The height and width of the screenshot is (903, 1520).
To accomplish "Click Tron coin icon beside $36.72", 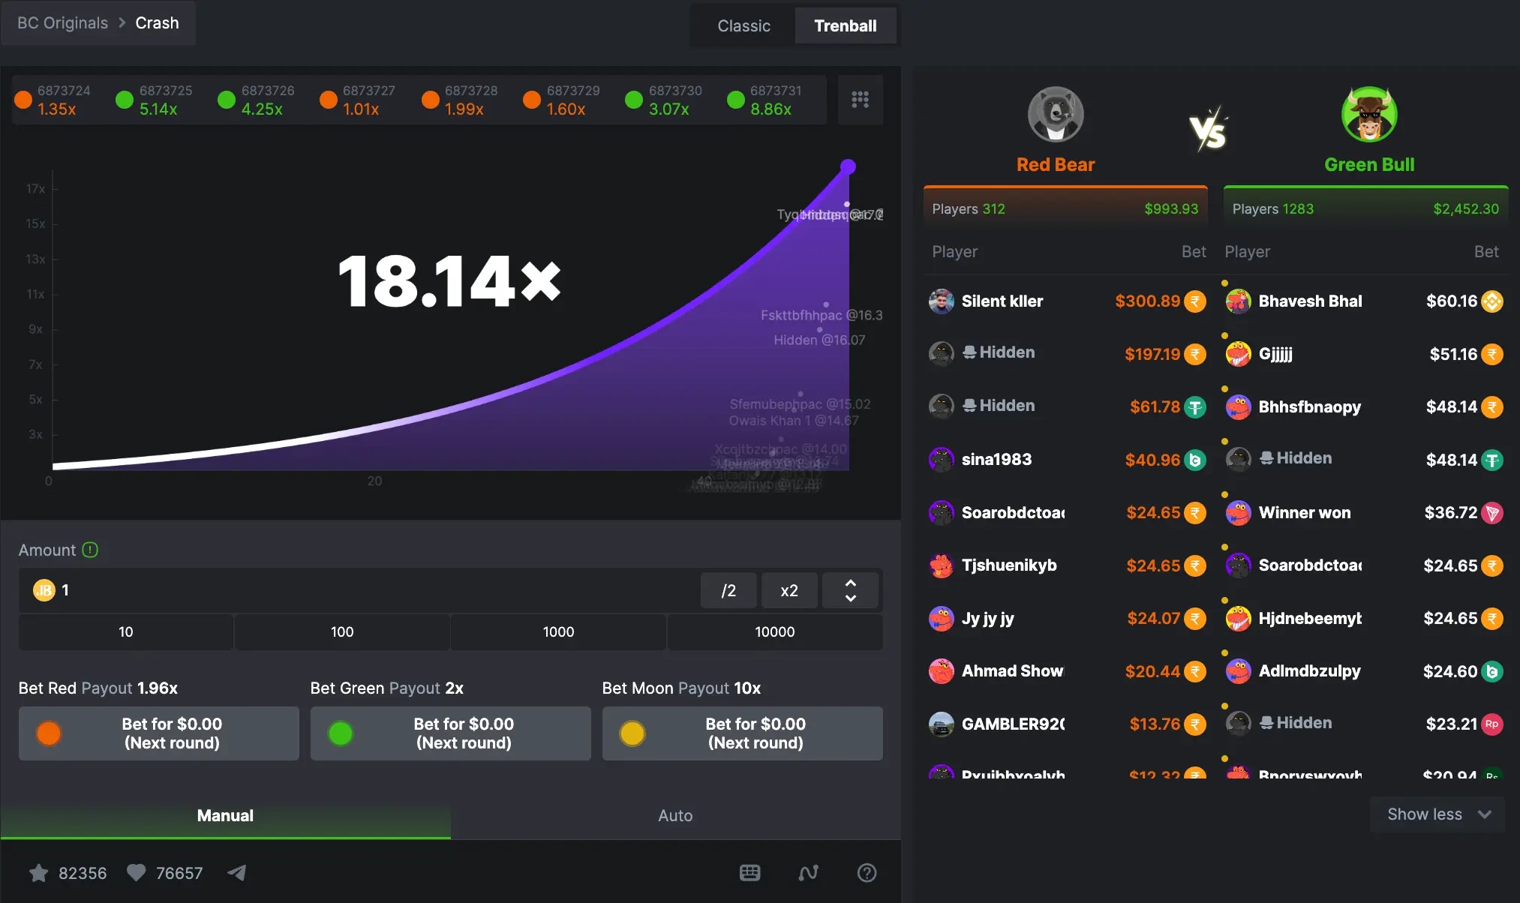I will pos(1492,513).
